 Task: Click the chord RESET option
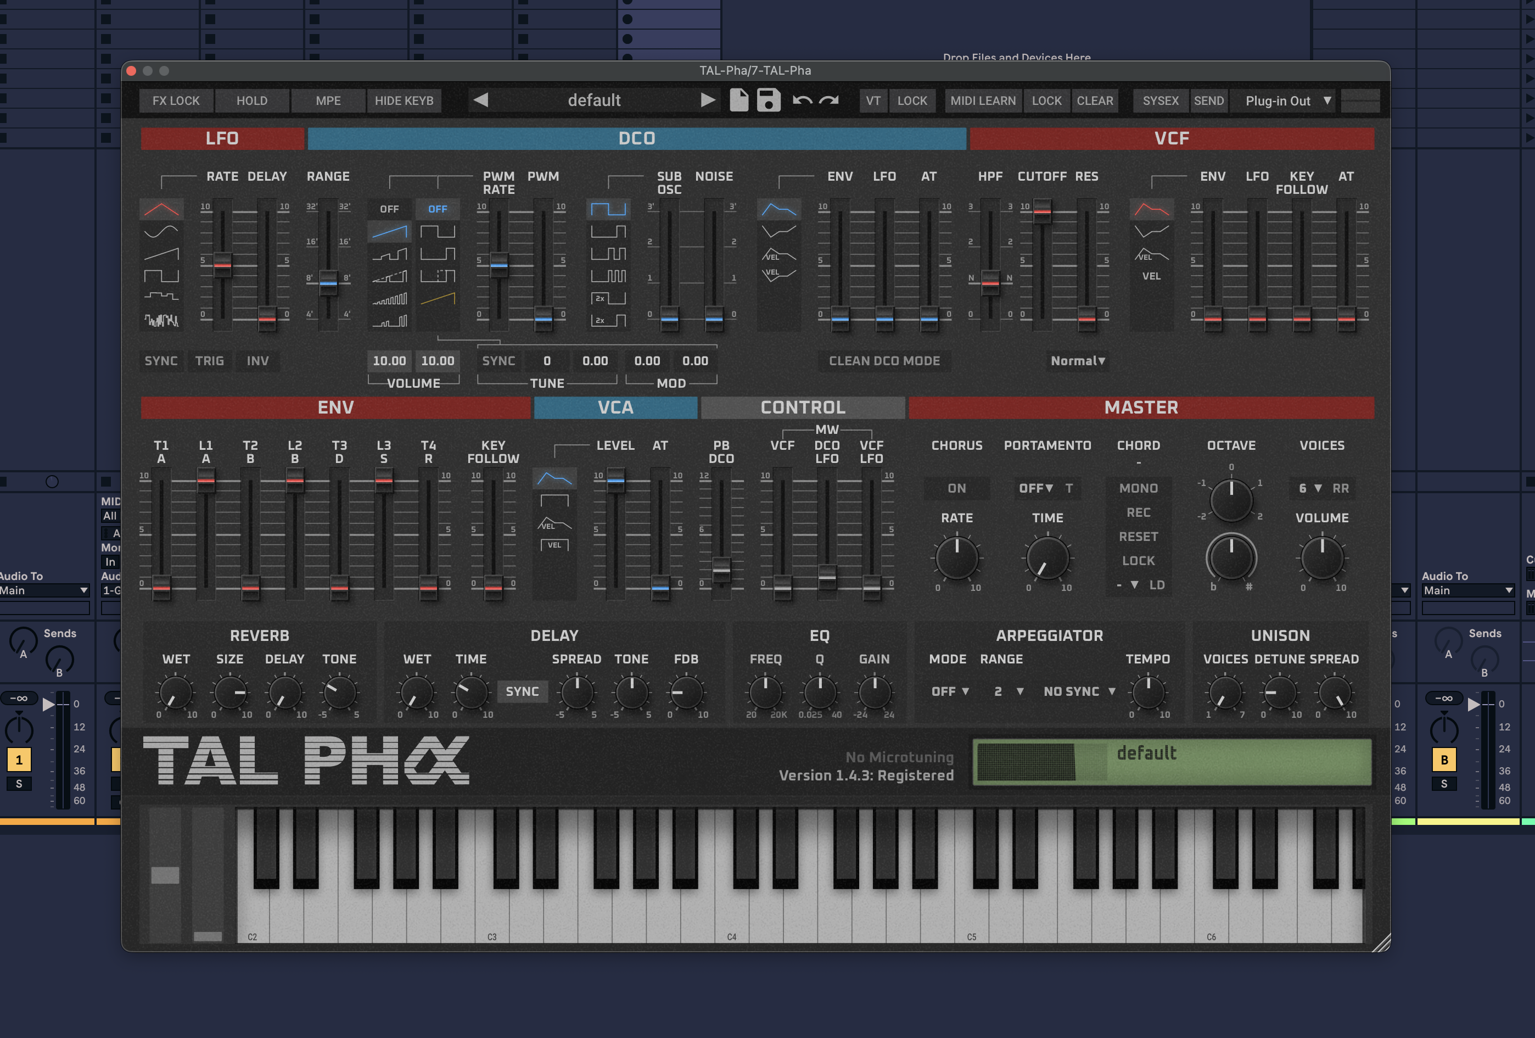point(1138,537)
